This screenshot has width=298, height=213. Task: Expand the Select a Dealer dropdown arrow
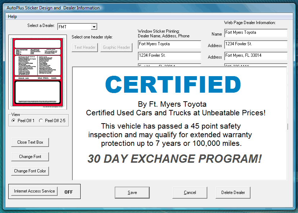tap(94, 27)
